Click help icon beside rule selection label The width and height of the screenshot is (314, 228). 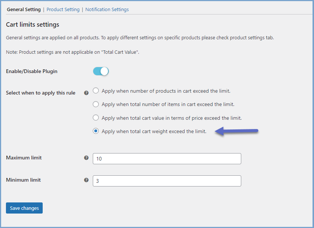(x=86, y=93)
